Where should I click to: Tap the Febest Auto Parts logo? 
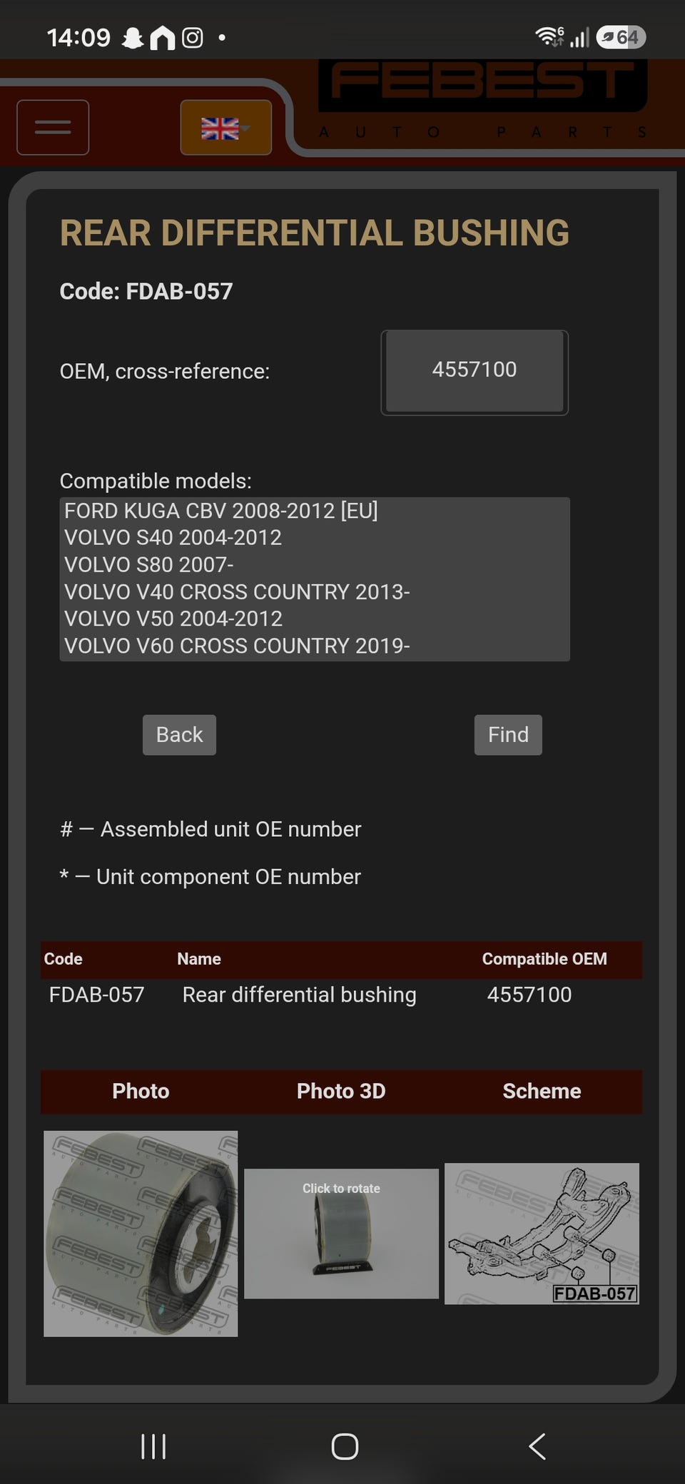tap(483, 100)
